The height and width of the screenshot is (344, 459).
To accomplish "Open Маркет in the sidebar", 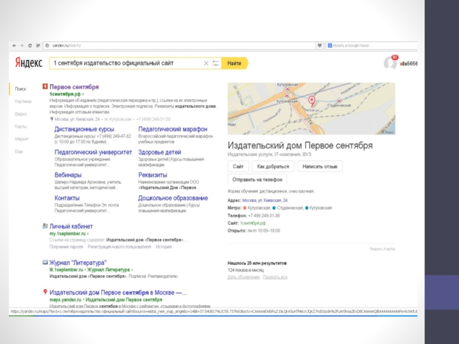I will coord(22,139).
